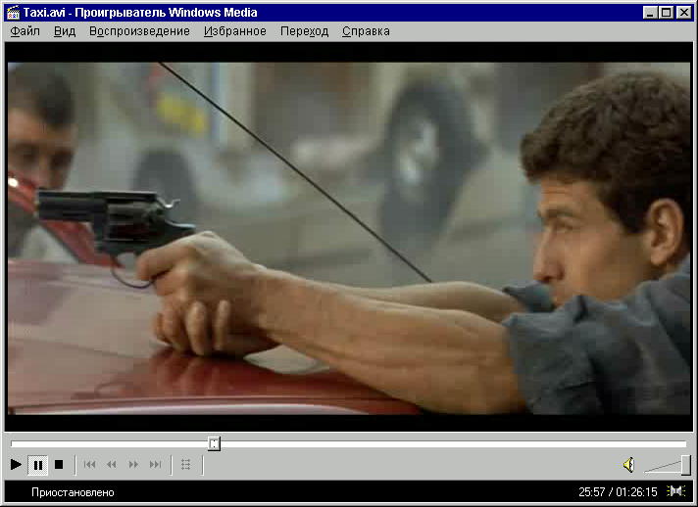Skip to next track icon
Image resolution: width=698 pixels, height=507 pixels.
pos(155,465)
